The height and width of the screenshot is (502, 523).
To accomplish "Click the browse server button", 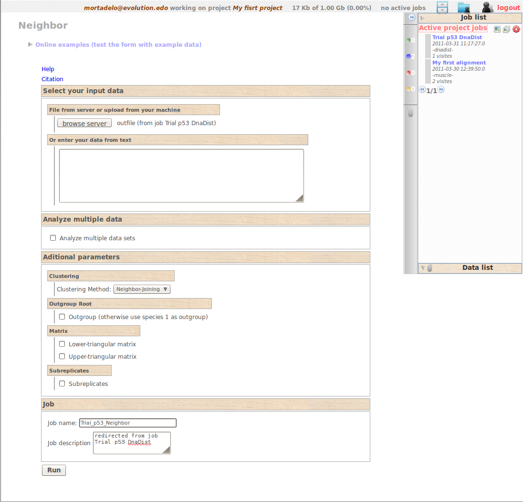I will pos(84,123).
